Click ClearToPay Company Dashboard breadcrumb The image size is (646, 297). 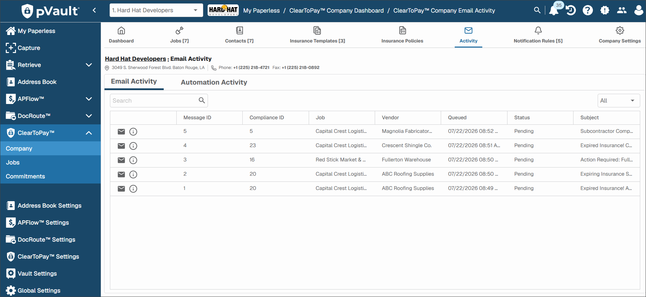click(337, 11)
